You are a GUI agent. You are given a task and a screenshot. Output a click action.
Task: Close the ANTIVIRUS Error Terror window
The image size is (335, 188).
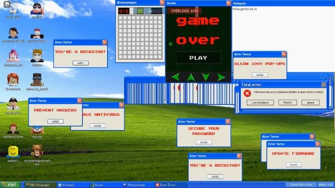(x=121, y=105)
